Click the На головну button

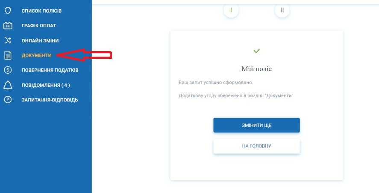point(256,146)
